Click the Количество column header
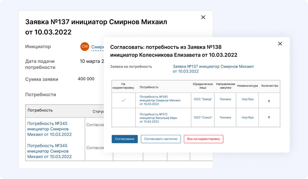This screenshot has height=179, width=308. pos(269,86)
